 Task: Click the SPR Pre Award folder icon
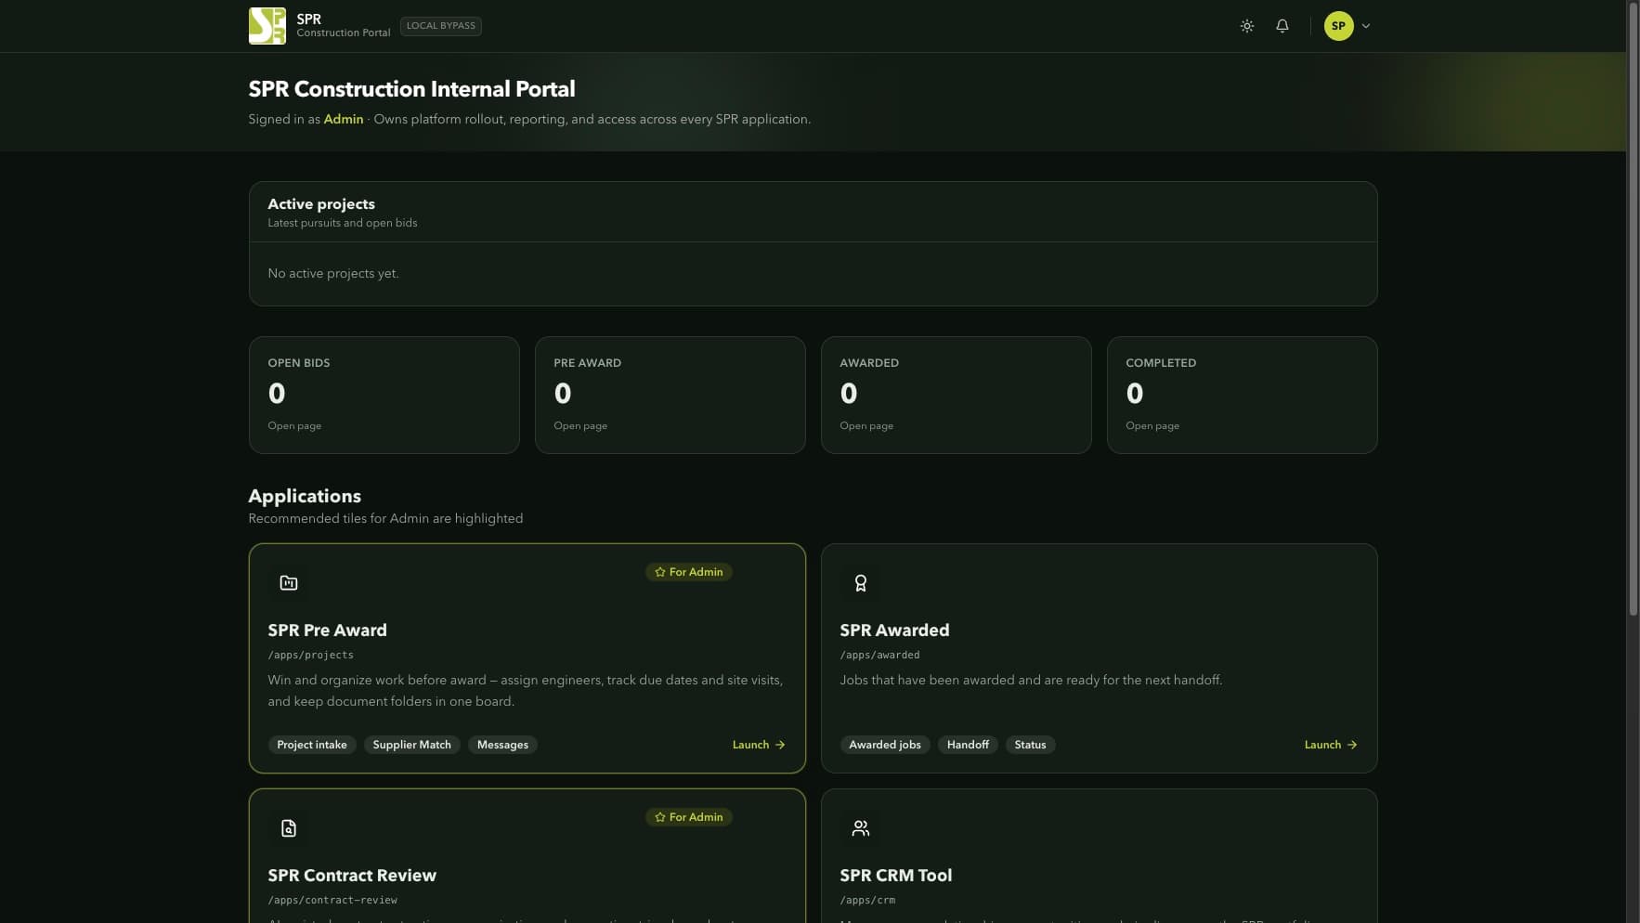click(x=289, y=583)
